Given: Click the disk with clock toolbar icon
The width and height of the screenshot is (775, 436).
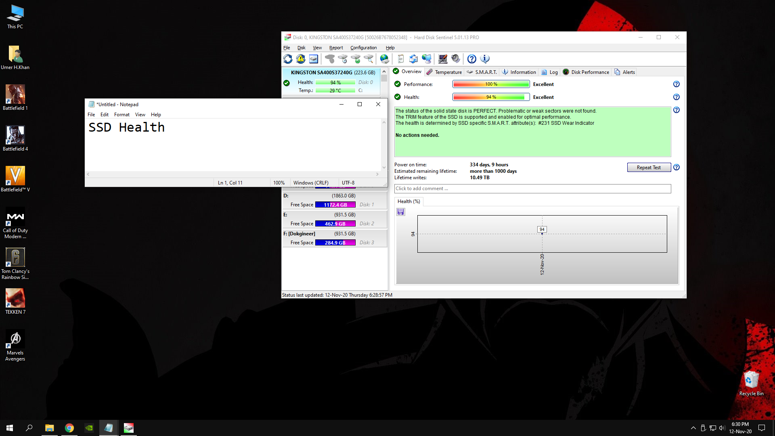Looking at the screenshot, I should 343,59.
